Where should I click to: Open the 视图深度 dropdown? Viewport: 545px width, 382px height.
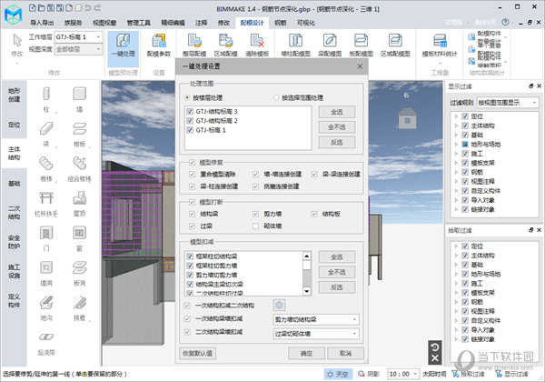click(x=78, y=49)
